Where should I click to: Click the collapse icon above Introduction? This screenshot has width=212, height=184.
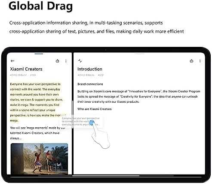click(80, 61)
